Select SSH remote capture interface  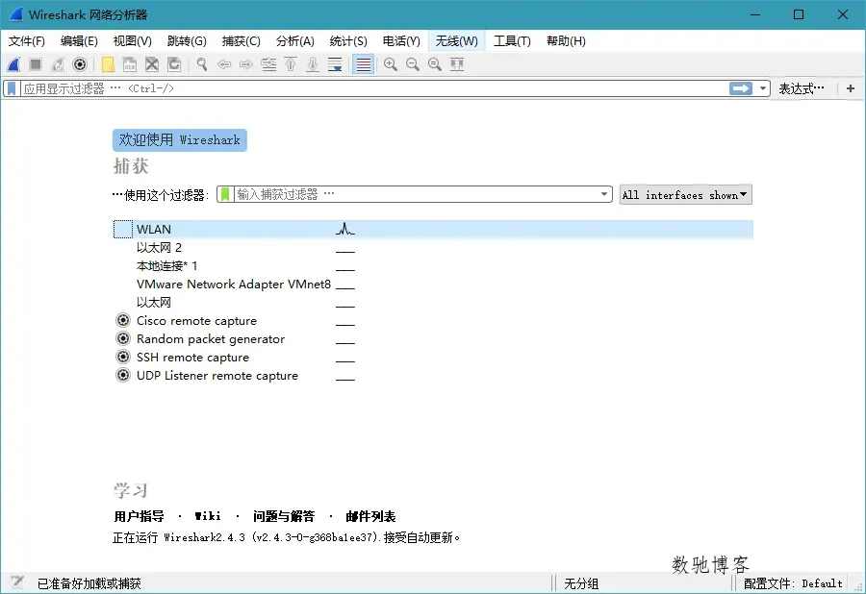tap(192, 358)
